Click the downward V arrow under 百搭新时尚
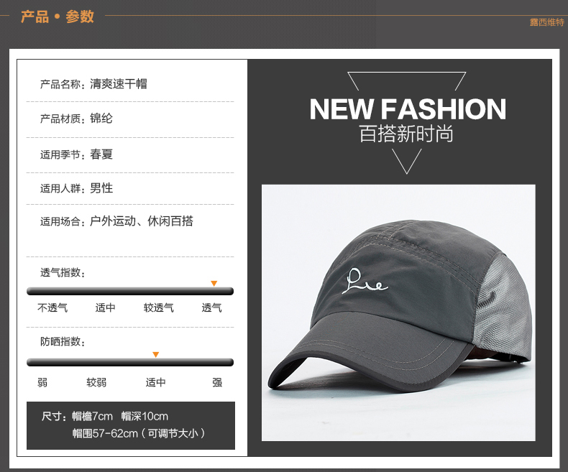Viewport: 568px width, 472px height. click(x=407, y=162)
